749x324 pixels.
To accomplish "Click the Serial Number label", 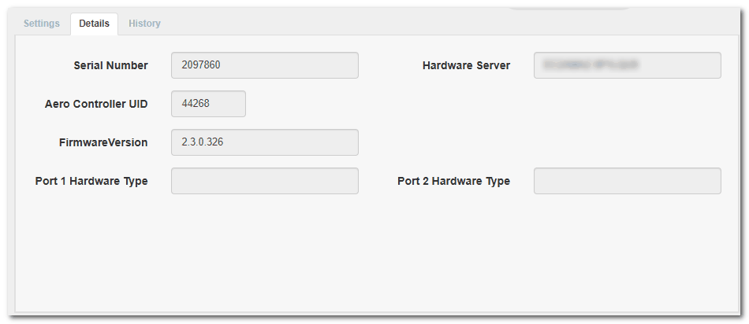I will (x=110, y=65).
